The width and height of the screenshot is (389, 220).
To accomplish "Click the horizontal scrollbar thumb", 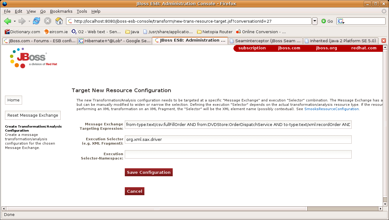I will [x=157, y=209].
